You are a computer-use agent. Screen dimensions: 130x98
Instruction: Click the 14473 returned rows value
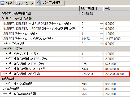tap(86, 39)
